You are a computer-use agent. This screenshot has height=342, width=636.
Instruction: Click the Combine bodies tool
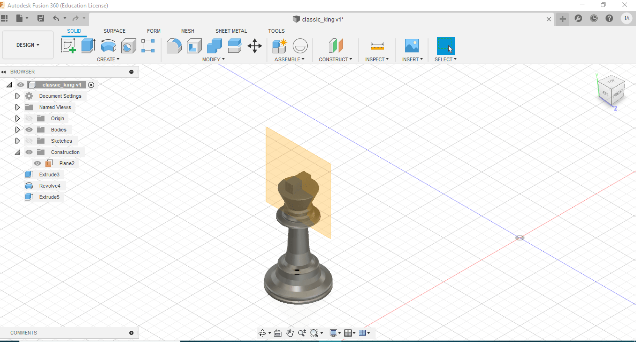tap(214, 46)
